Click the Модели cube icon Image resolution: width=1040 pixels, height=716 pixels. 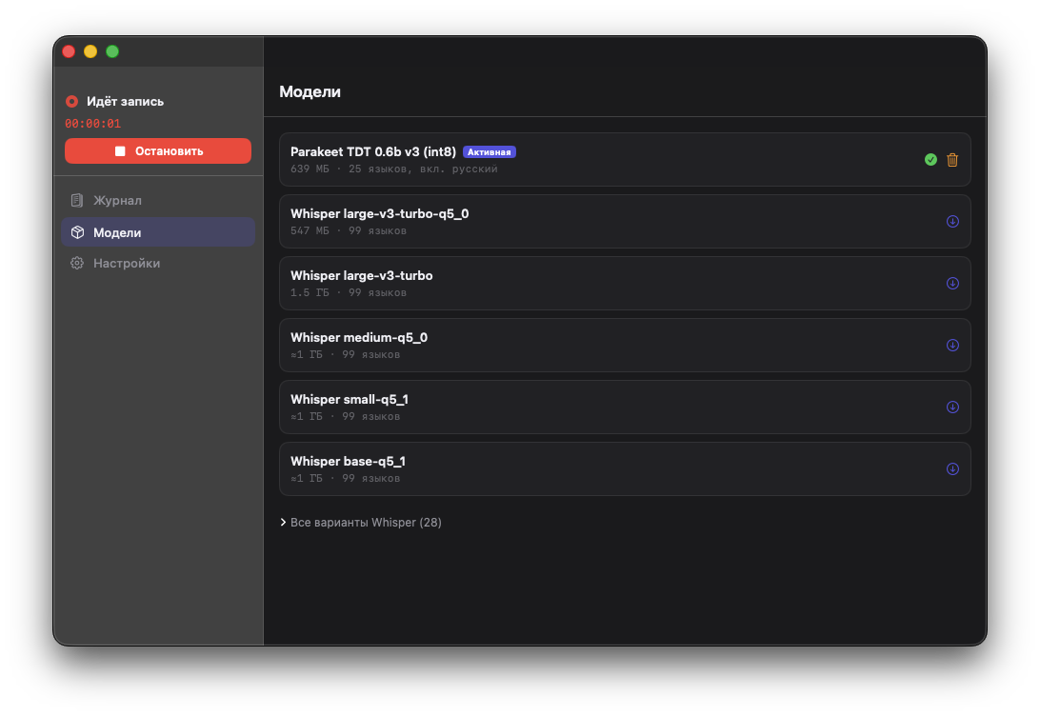point(77,232)
